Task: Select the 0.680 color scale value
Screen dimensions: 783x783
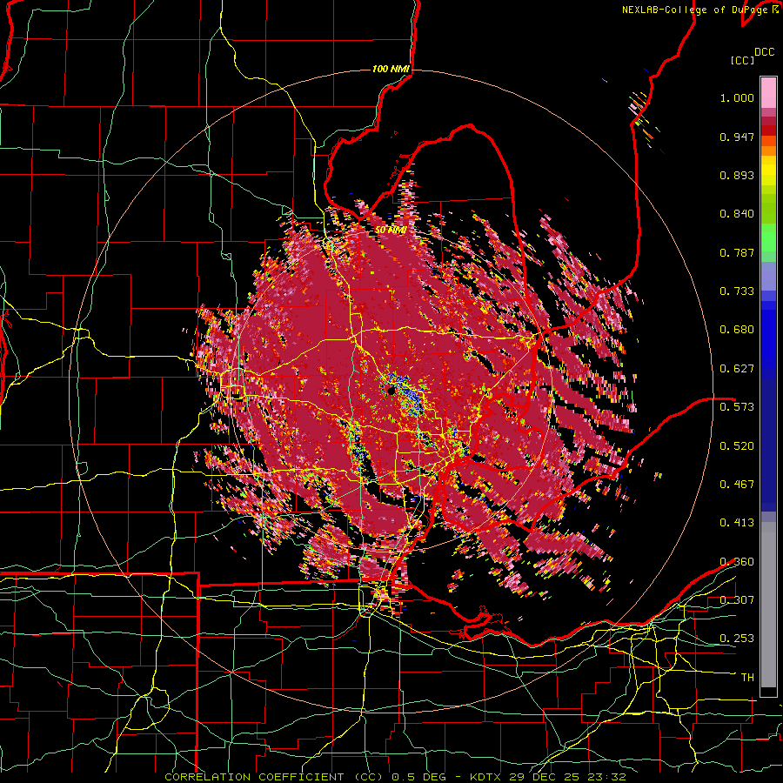Action: pyautogui.click(x=737, y=330)
